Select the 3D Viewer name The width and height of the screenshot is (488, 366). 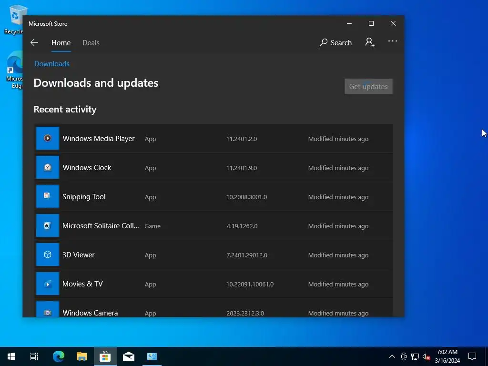79,255
